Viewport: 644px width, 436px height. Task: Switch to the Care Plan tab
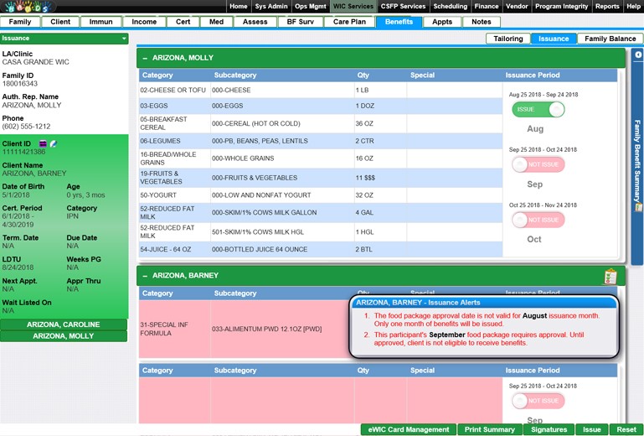click(x=348, y=22)
